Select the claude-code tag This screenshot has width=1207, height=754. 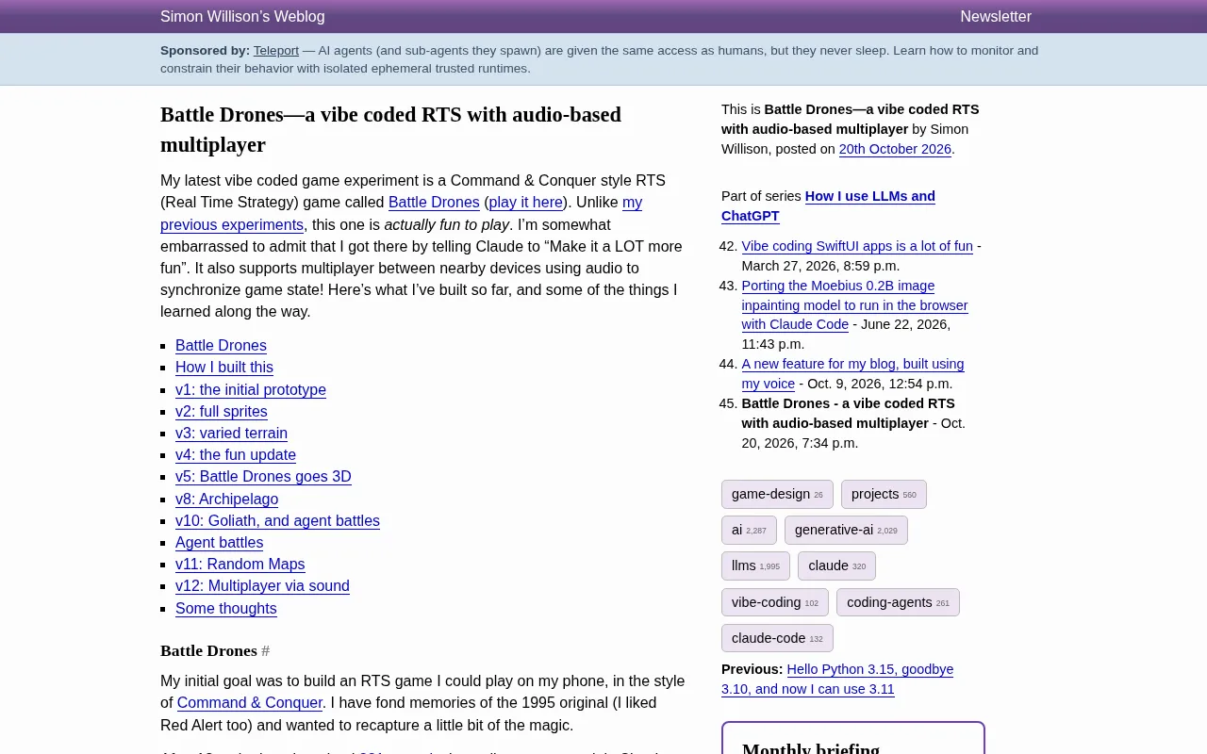[x=777, y=638]
